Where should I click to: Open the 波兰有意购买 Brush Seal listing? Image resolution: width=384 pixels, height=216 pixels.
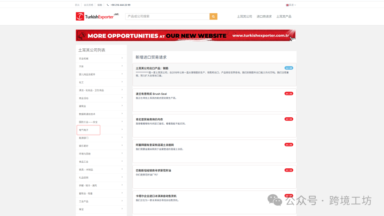click(151, 94)
